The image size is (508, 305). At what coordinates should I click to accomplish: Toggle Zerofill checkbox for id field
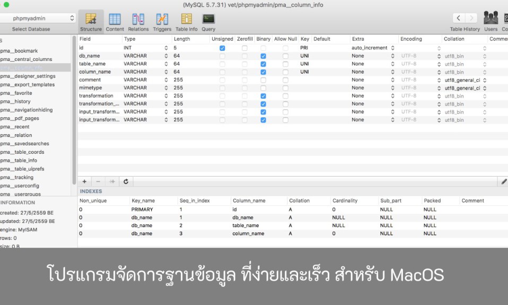pos(244,48)
